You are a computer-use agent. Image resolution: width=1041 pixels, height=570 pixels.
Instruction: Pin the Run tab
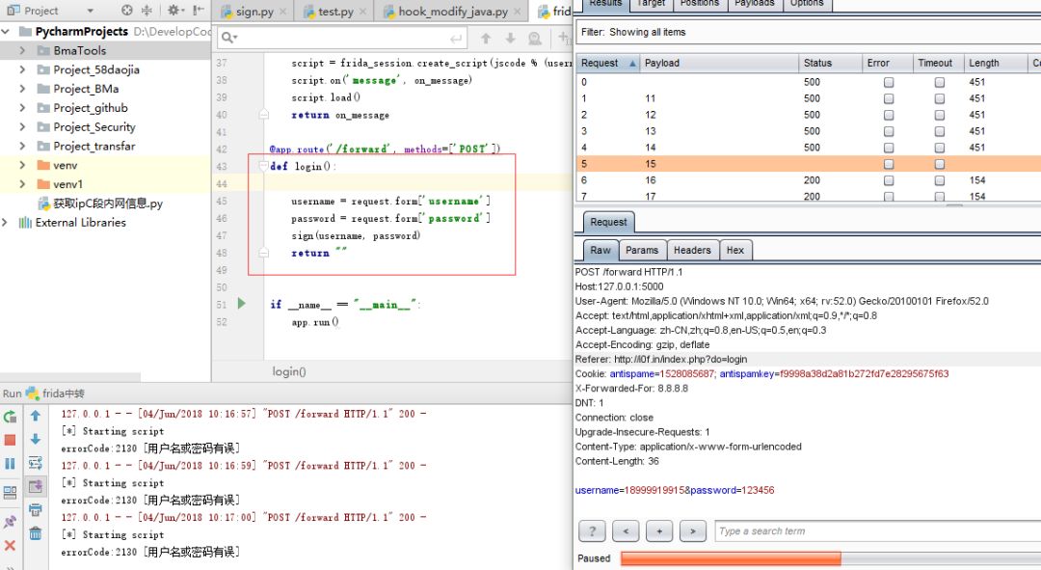tap(10, 522)
